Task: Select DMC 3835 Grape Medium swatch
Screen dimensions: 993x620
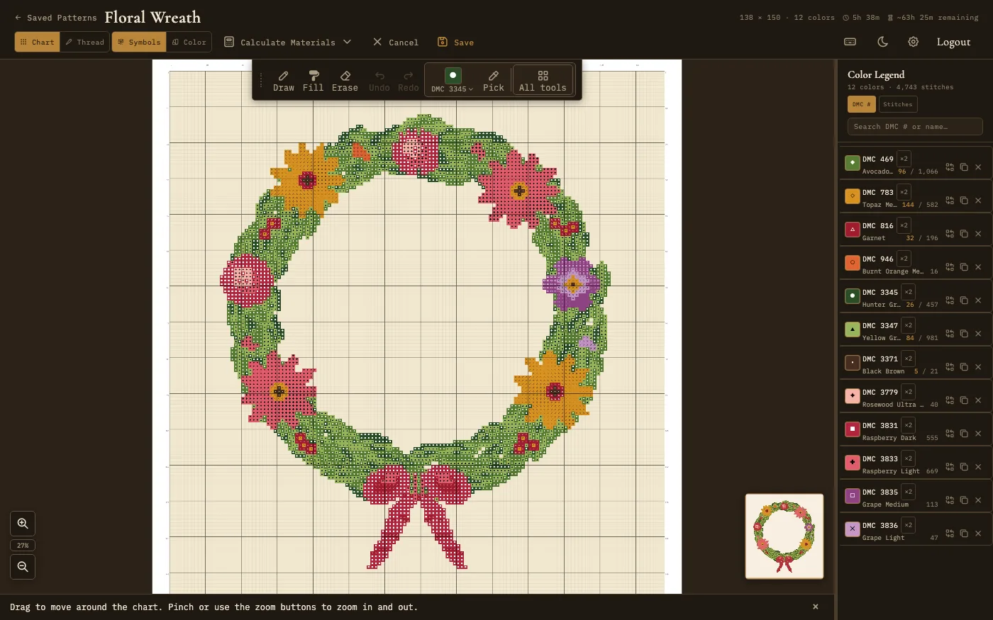Action: point(853,496)
